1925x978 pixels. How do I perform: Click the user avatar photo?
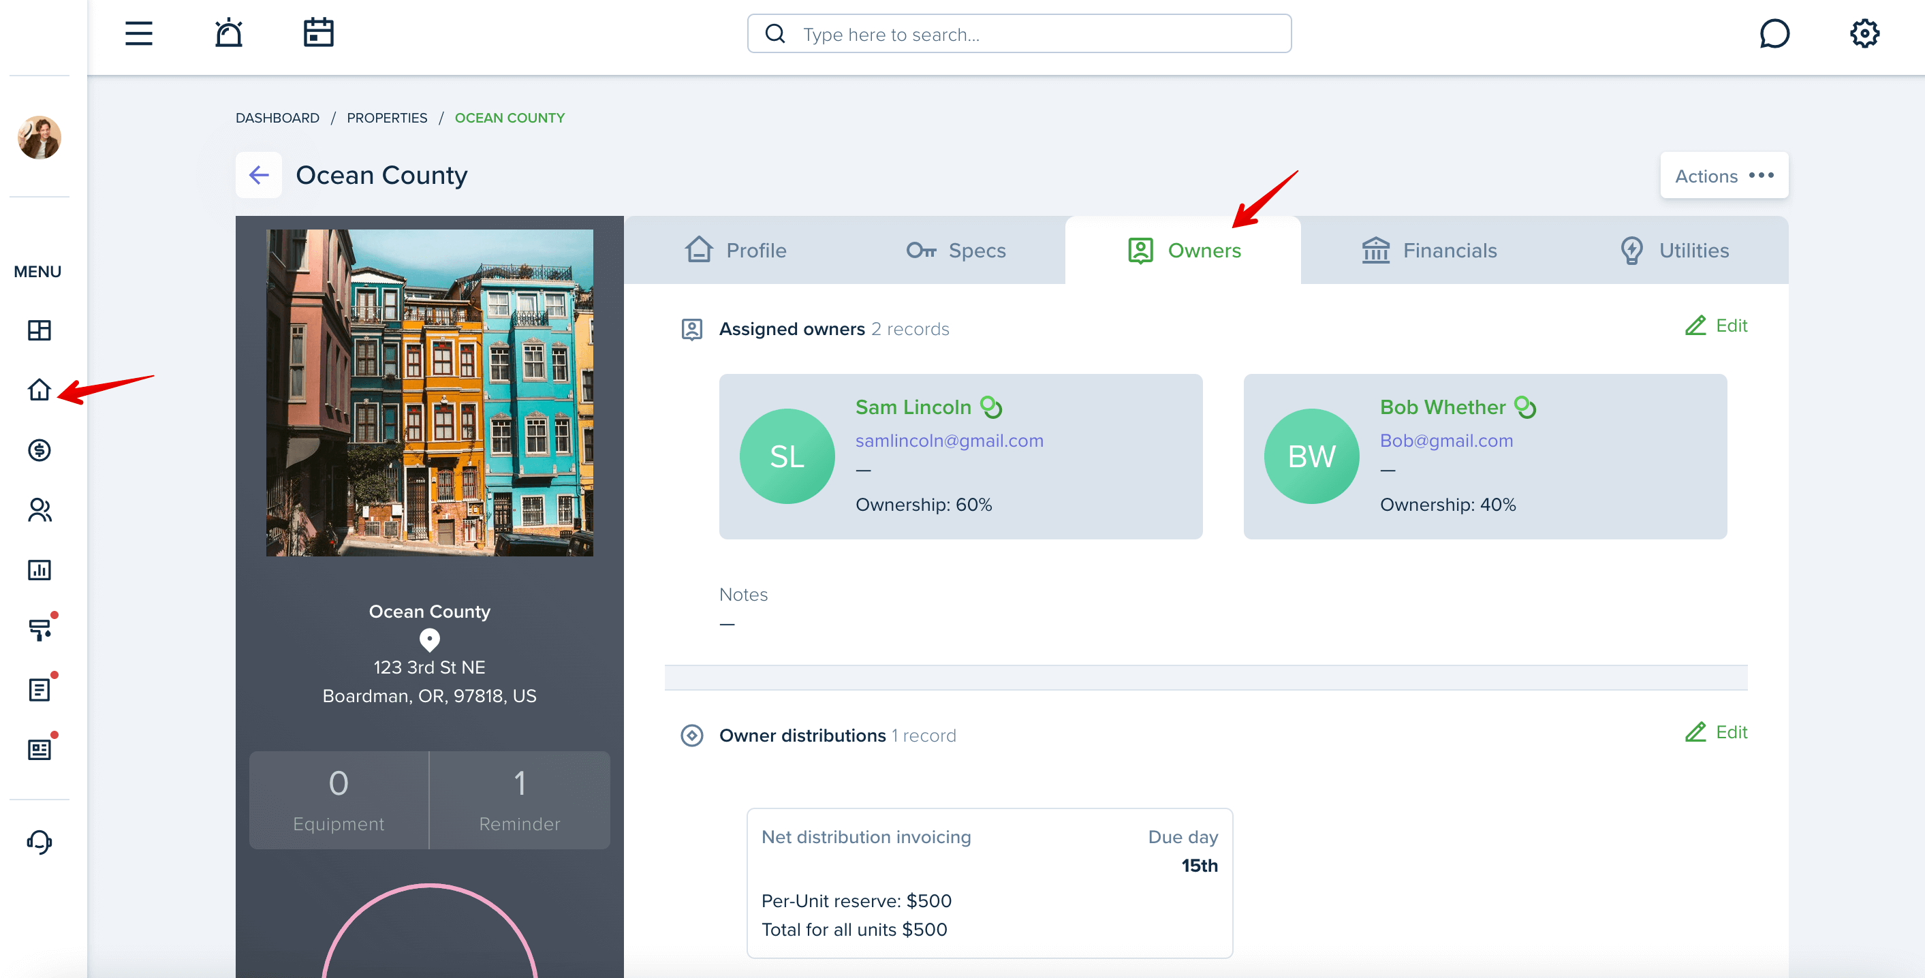[39, 138]
